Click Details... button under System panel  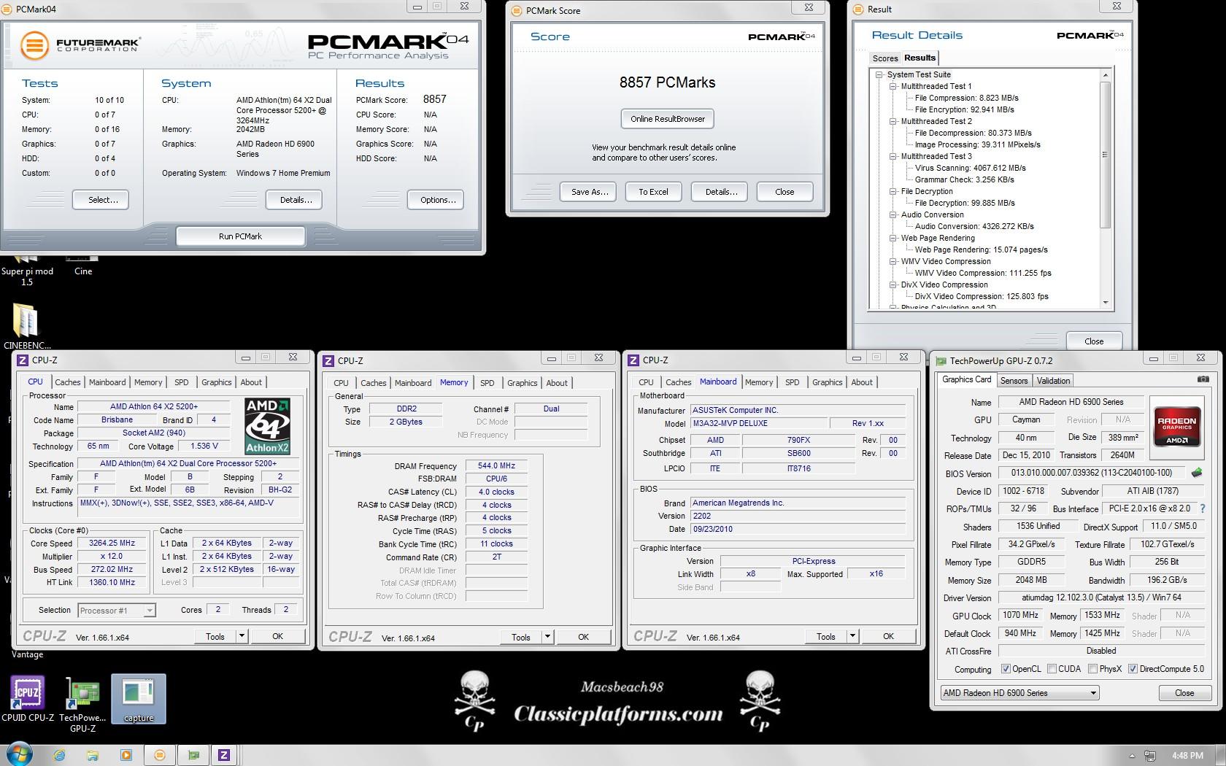pyautogui.click(x=294, y=200)
